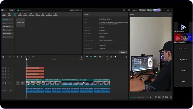This screenshot has height=109, width=193.
Task: Expand the Text effects category
Action: pyautogui.click(x=8, y=26)
